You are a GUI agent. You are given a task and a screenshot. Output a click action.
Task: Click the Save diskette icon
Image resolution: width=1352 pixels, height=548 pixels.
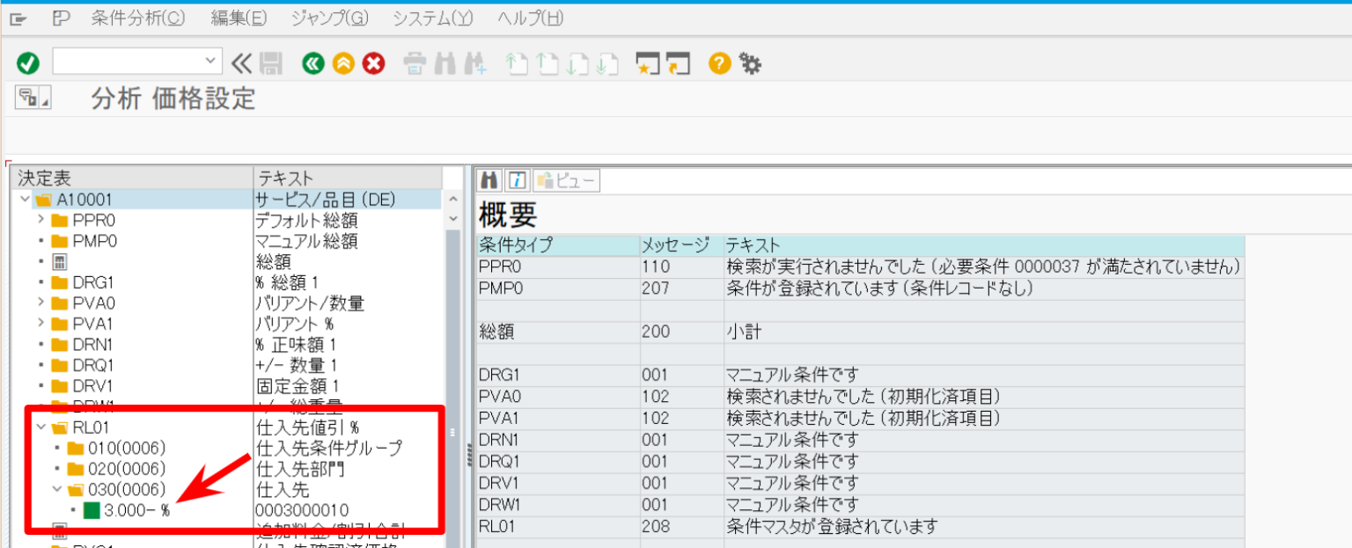tap(270, 62)
